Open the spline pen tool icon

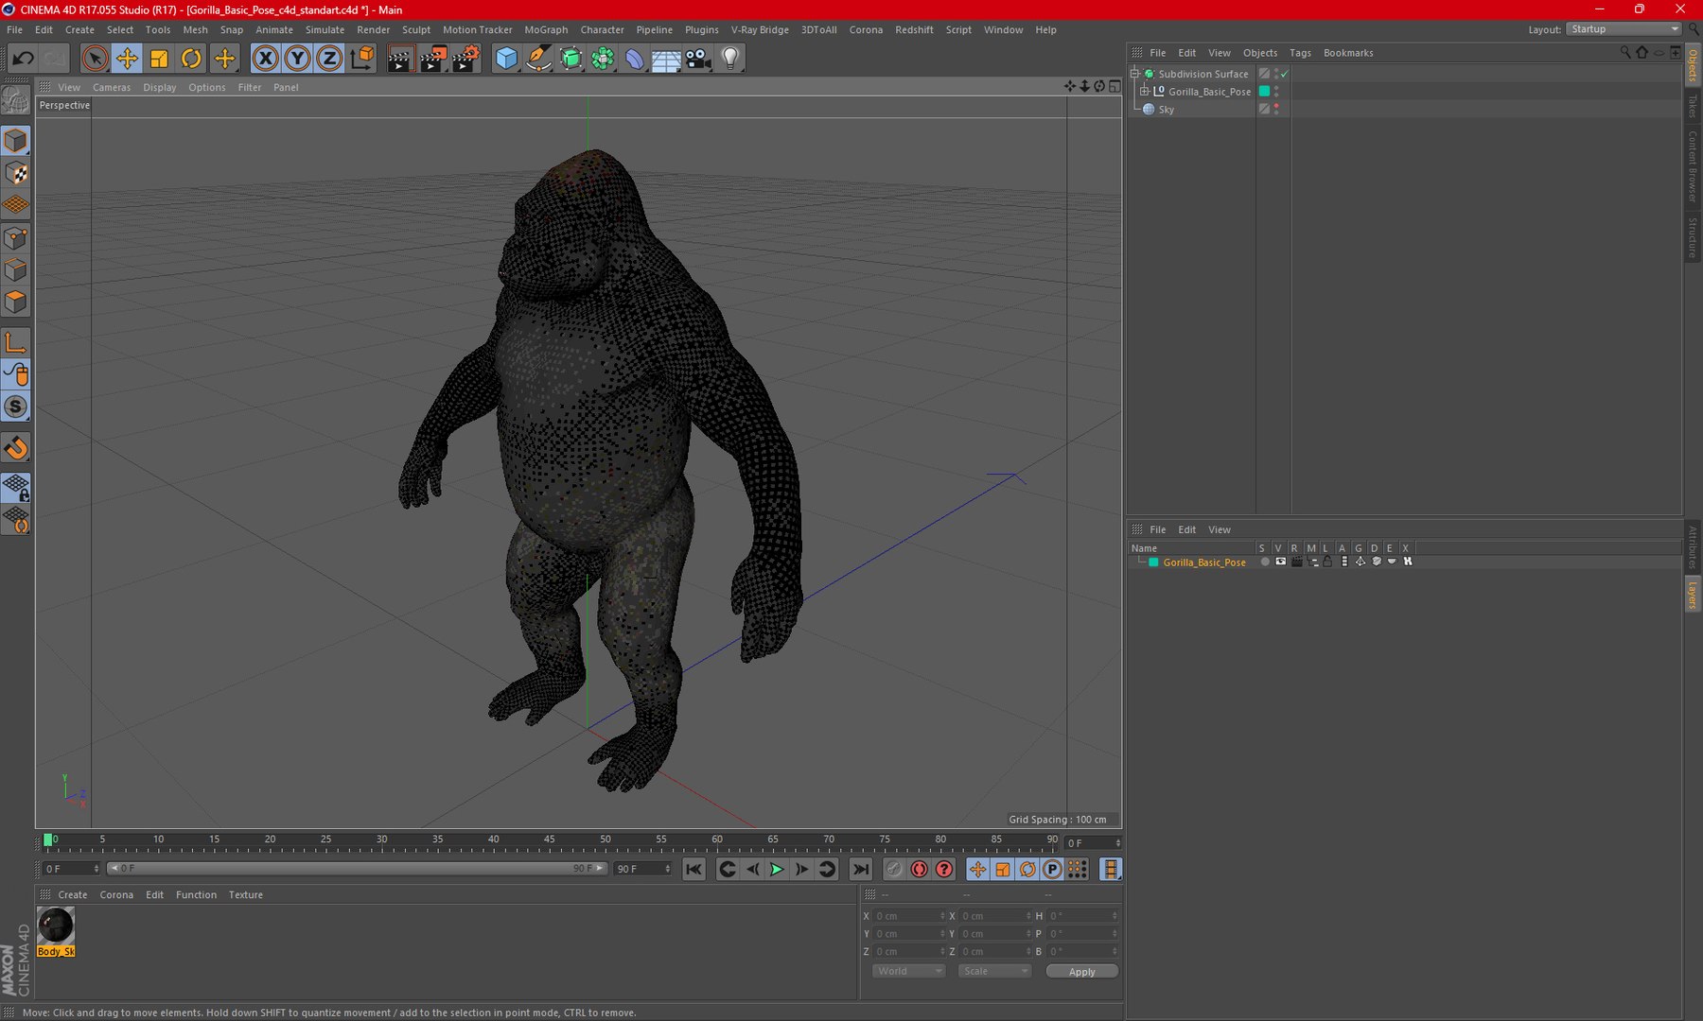click(x=538, y=59)
